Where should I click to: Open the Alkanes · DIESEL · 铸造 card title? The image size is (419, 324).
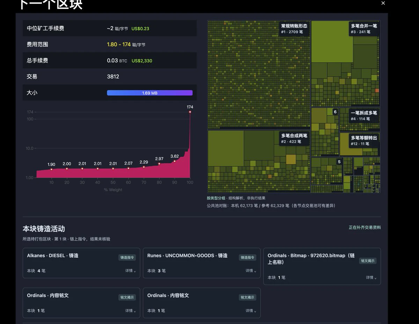point(53,256)
